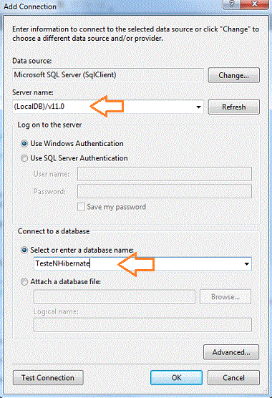Cancel the Add Connection dialog
Viewport: 272px width, 398px height.
point(233,378)
